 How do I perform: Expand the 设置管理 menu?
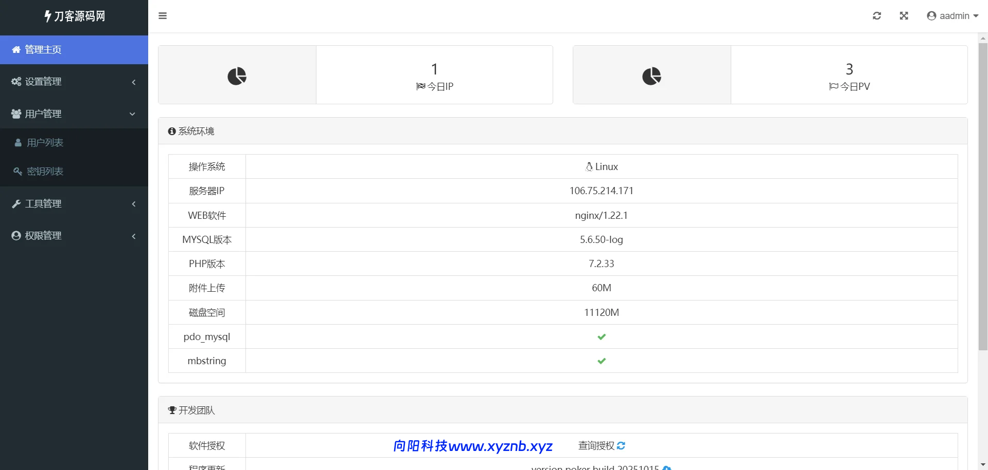[74, 82]
